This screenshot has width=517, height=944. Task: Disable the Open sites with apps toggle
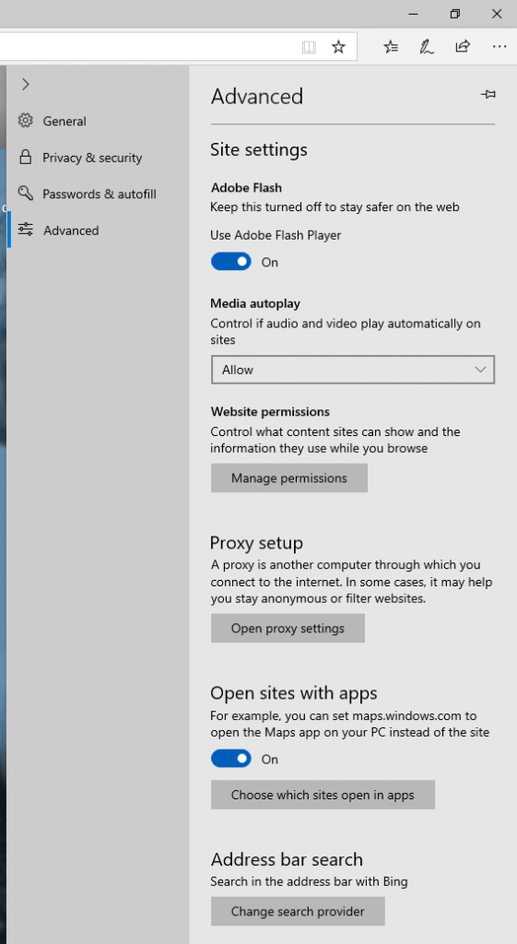(x=231, y=759)
